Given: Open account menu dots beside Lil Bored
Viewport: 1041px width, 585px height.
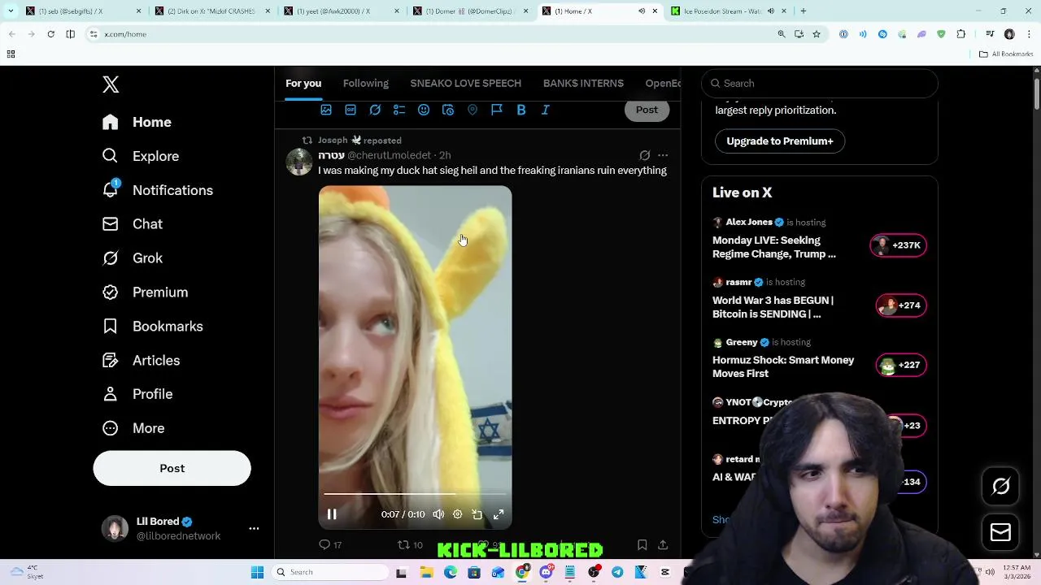Looking at the screenshot, I should pos(254,528).
